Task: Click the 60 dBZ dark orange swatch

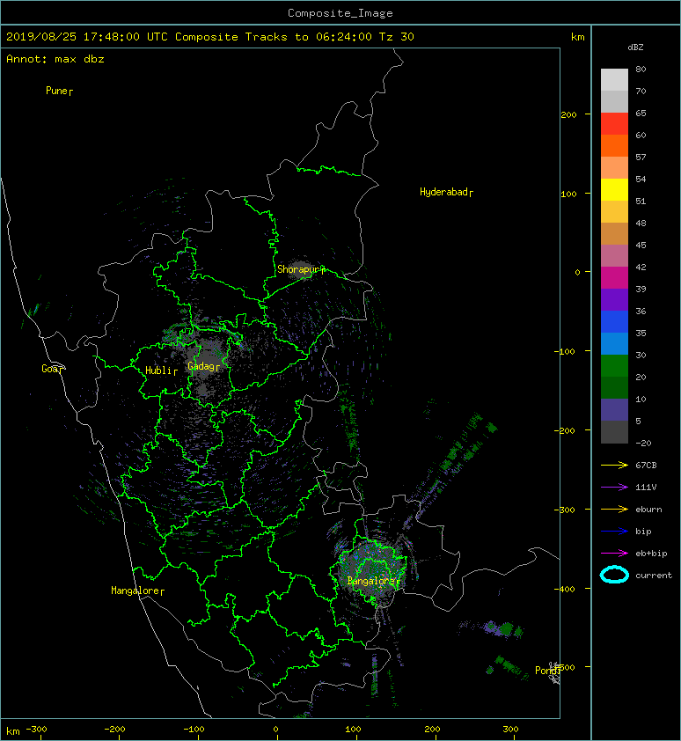Action: pyautogui.click(x=614, y=145)
